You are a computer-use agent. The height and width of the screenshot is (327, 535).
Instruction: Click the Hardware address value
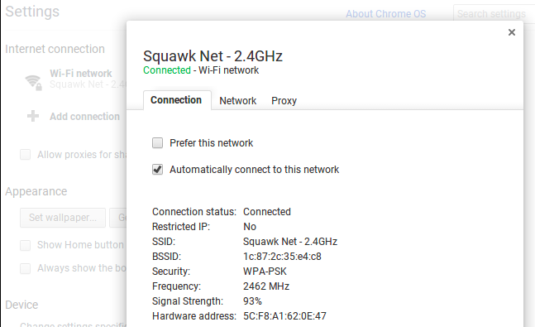284,315
